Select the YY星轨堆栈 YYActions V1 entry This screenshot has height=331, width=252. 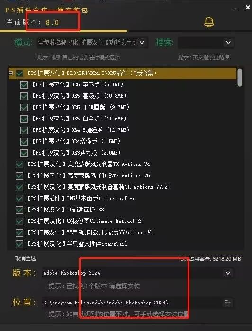pyautogui.click(x=90, y=232)
